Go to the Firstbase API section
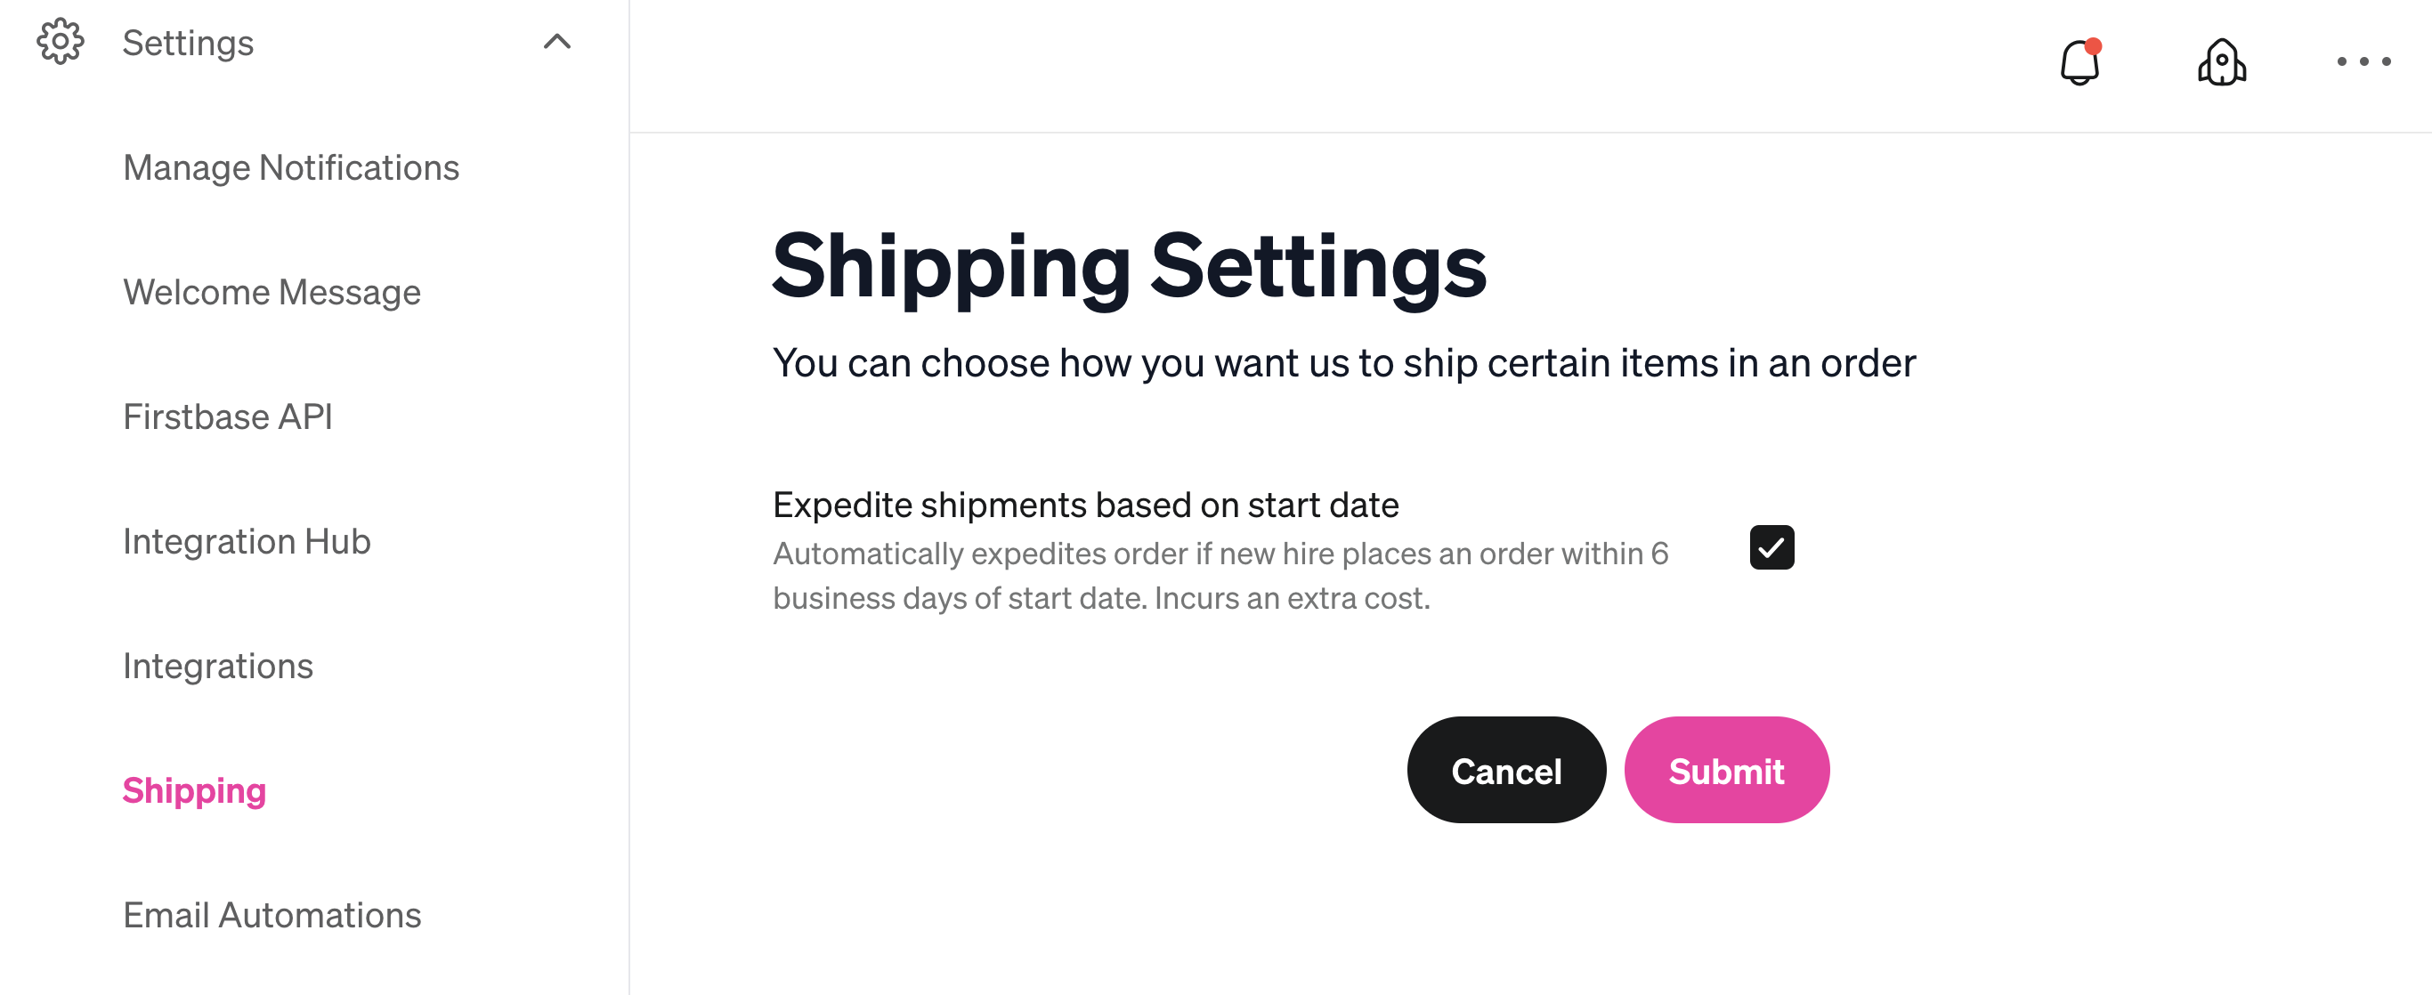Image resolution: width=2432 pixels, height=995 pixels. (228, 417)
